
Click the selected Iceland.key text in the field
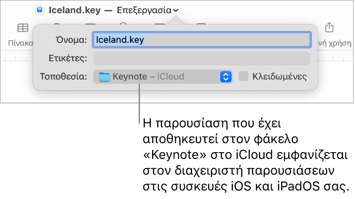[x=120, y=40]
